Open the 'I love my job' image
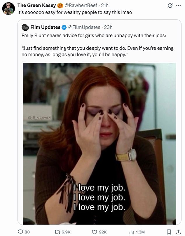Image resolution: width=185 pixels, height=236 pixels. pyautogui.click(x=100, y=144)
